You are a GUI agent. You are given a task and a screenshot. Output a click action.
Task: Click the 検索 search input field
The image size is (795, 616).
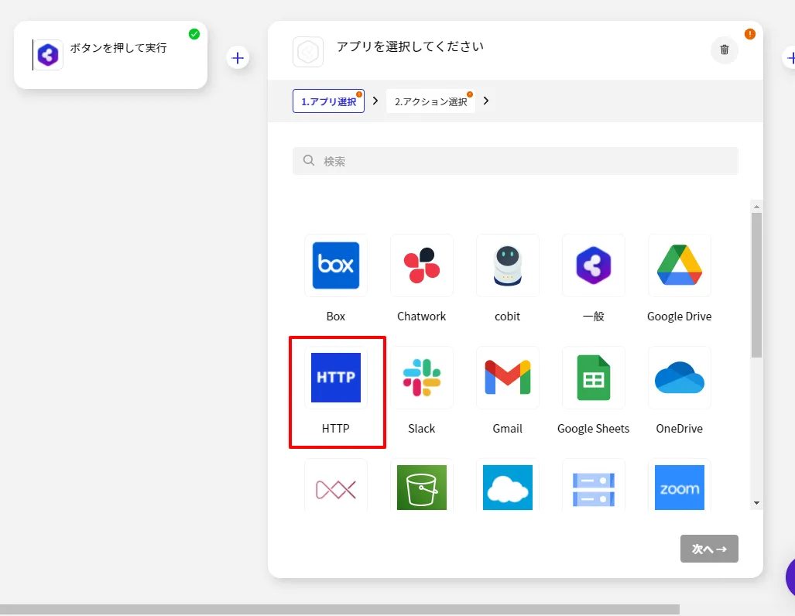click(x=515, y=161)
